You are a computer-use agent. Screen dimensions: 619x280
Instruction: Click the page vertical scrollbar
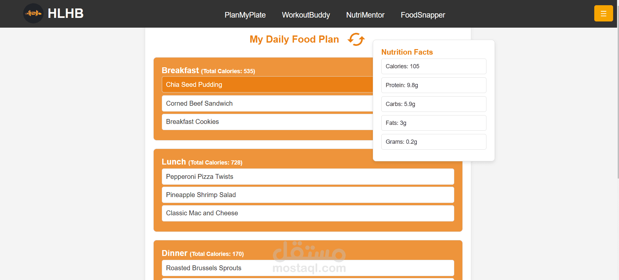tap(618, 98)
